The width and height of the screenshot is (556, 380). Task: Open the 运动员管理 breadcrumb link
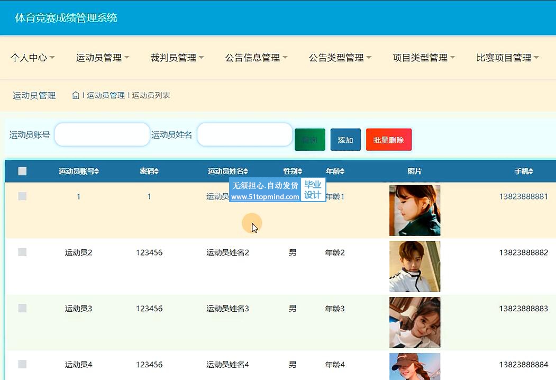pos(106,95)
